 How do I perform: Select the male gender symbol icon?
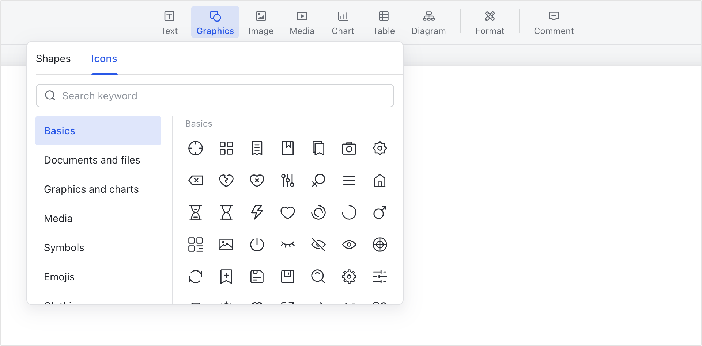pyautogui.click(x=380, y=213)
